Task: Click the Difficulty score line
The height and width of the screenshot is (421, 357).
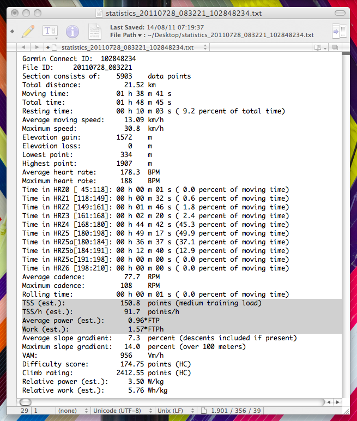Action: (x=107, y=364)
